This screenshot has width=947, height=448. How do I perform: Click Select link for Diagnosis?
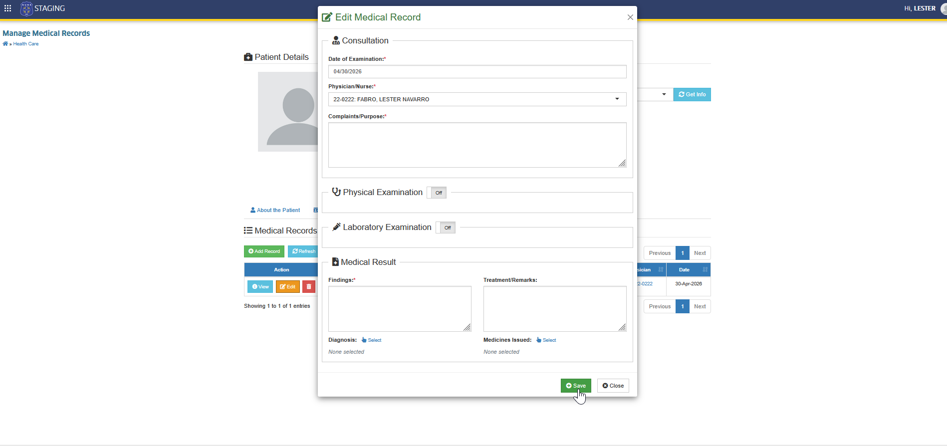371,340
